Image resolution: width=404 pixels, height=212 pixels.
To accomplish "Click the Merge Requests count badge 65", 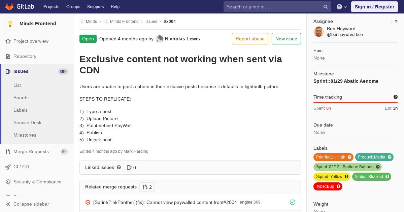I will tap(64, 152).
